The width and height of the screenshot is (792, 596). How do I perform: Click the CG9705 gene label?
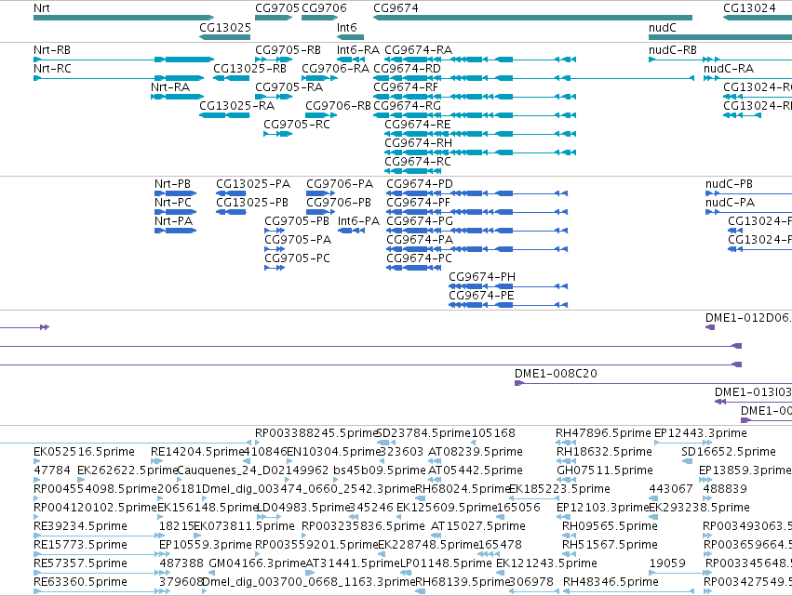[276, 7]
